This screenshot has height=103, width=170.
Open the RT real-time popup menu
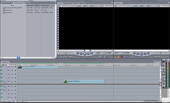pos(3,65)
